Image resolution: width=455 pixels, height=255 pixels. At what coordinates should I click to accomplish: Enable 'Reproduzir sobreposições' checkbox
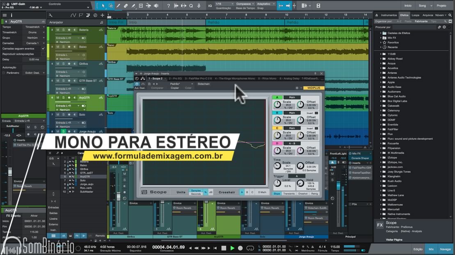(x=43, y=54)
